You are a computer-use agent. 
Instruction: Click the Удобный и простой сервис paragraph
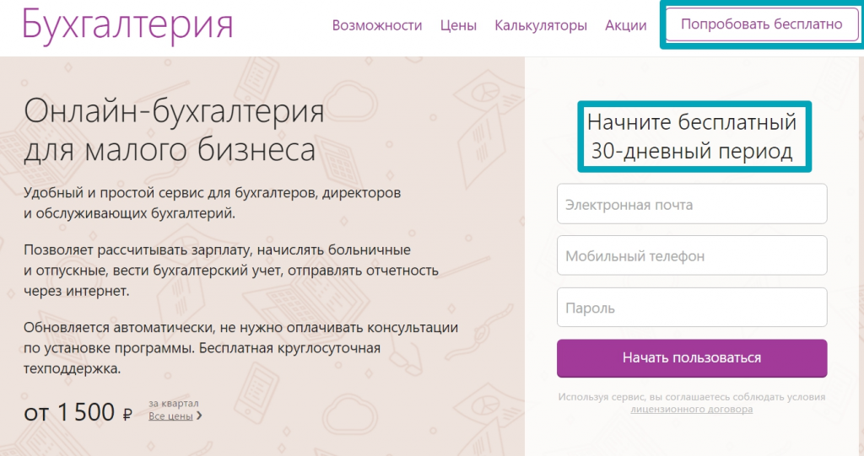point(212,202)
